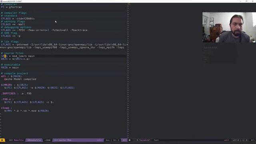Viewport: 256px width, 144px height.
Task: Click the 'All' position indicator in the Makefile modeline
Action: pyautogui.click(x=124, y=140)
